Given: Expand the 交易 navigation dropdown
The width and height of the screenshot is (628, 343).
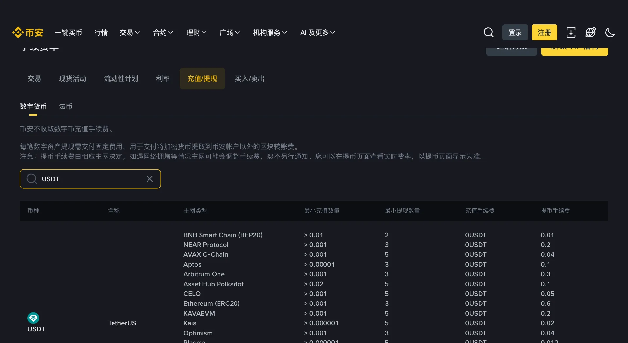Looking at the screenshot, I should (130, 32).
